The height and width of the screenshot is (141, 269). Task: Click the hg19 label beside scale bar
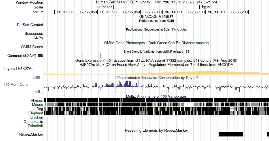tap(206, 7)
